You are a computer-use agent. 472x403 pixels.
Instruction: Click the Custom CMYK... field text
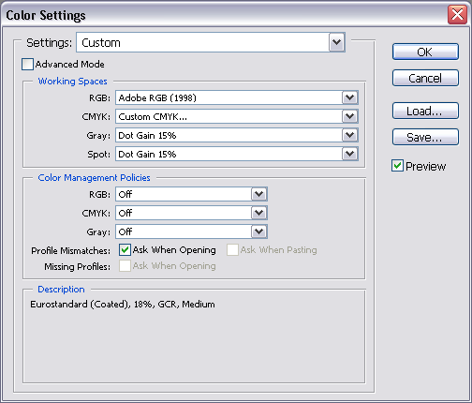coord(153,116)
